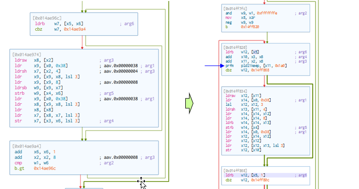Select the 'strb w9, [x4, x6]' instruction

click(39, 93)
